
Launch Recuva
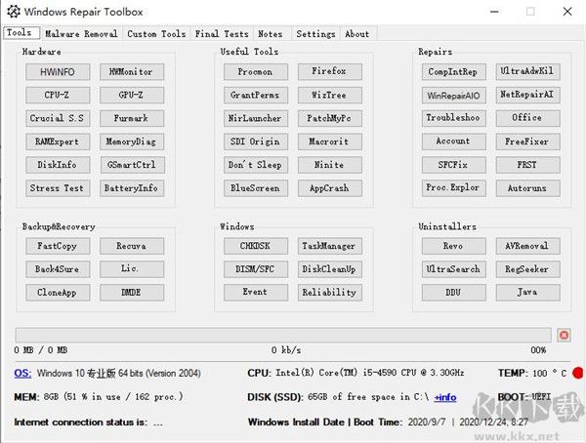[x=132, y=246]
